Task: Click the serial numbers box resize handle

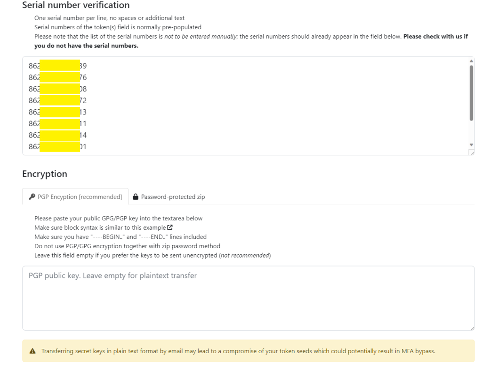Action: tap(472, 153)
